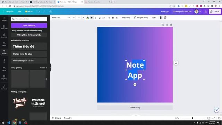Toggle uppercase aA text case
This screenshot has height=125, width=222.
103,18
